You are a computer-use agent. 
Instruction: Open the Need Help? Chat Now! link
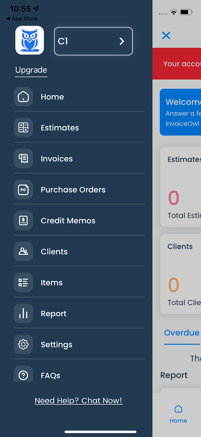click(78, 401)
